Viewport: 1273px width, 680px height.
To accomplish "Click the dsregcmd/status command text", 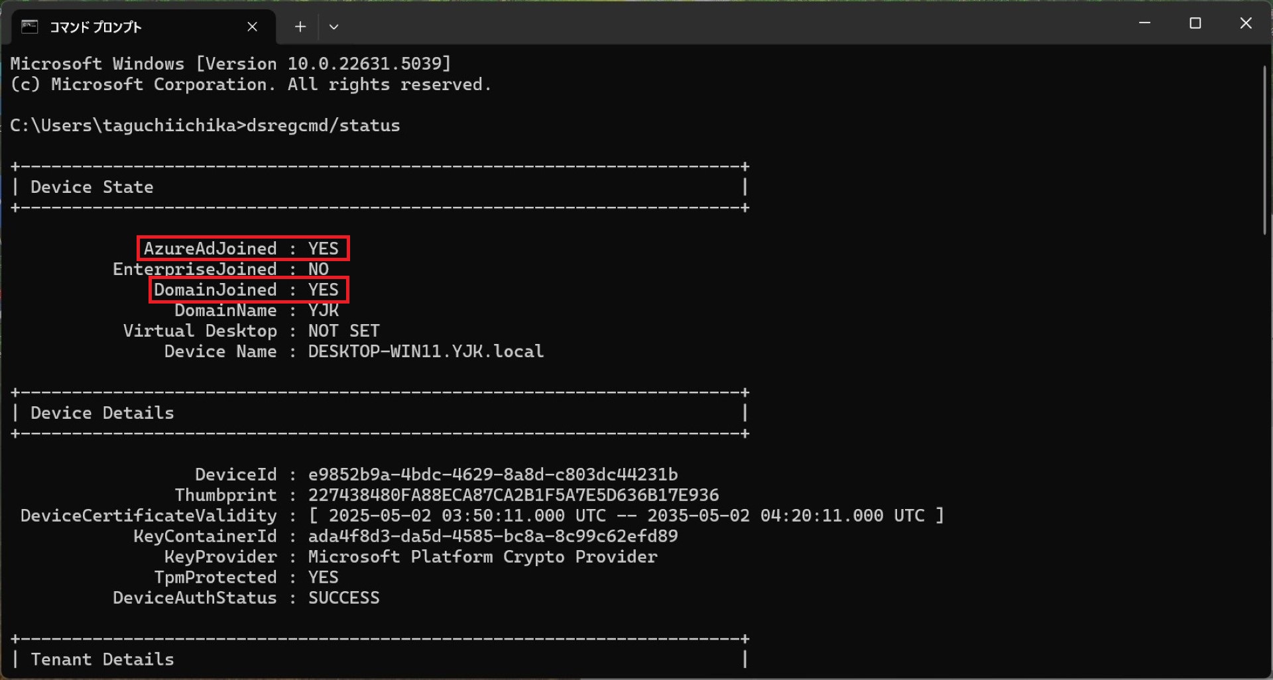I will (323, 125).
